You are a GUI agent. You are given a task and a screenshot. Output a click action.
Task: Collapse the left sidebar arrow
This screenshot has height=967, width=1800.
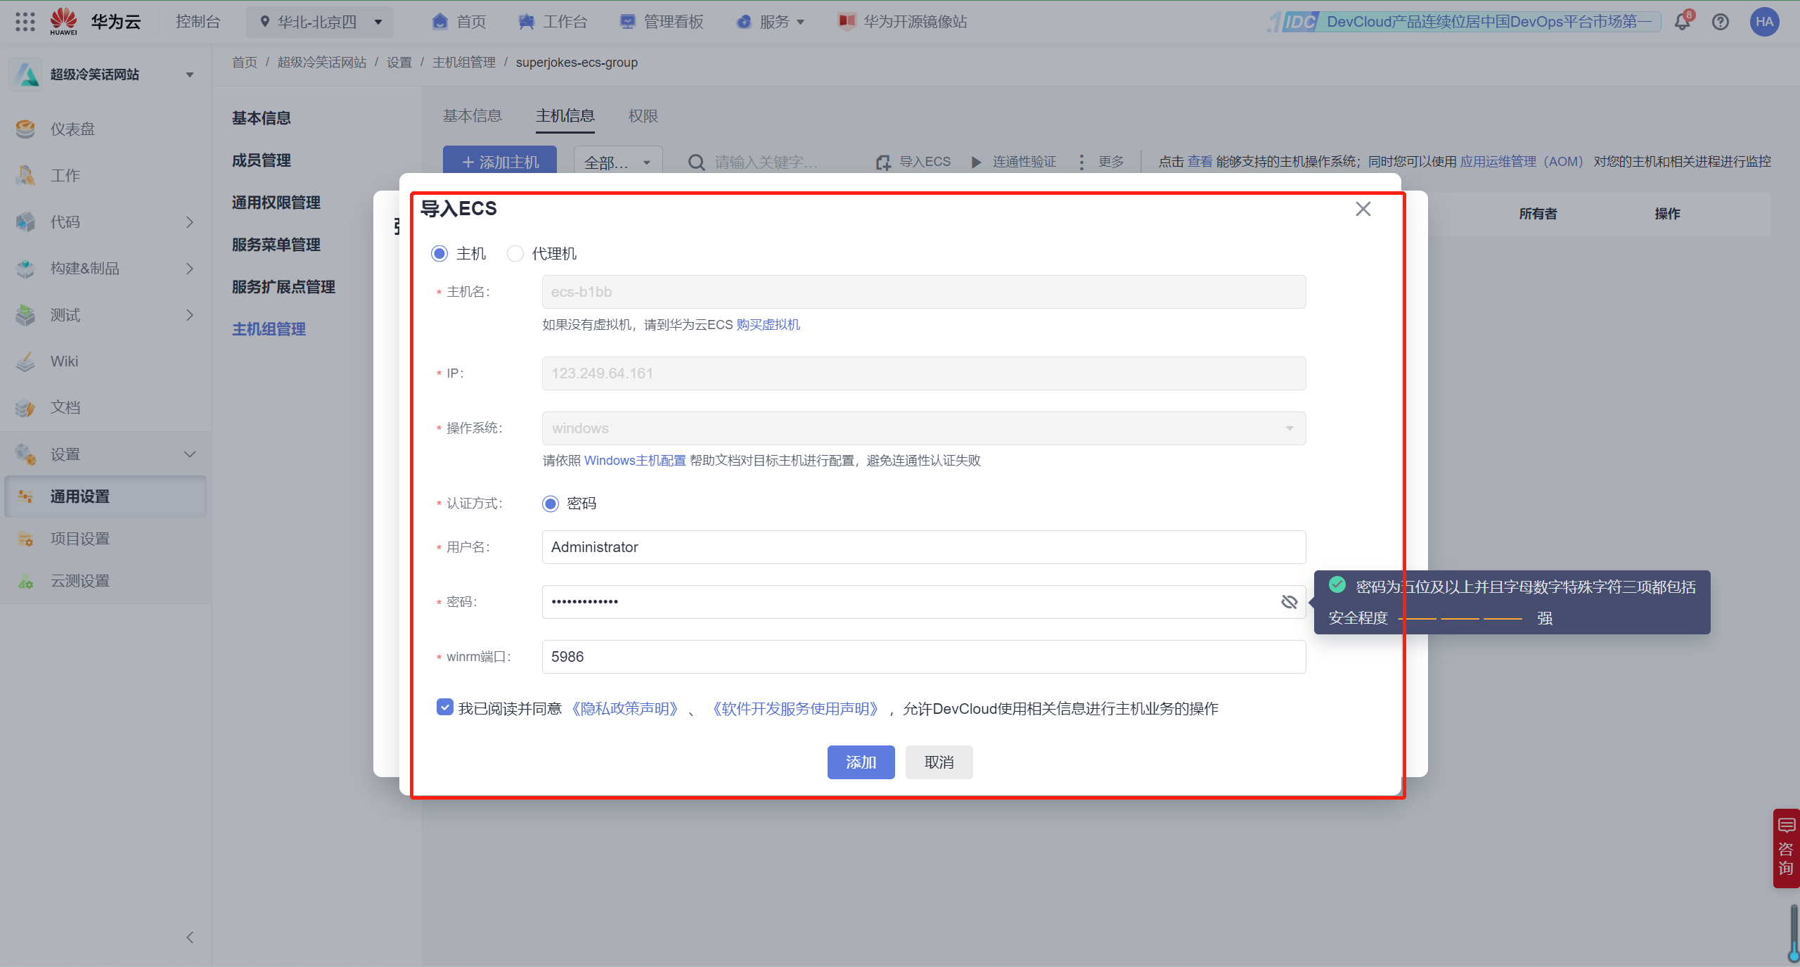pyautogui.click(x=189, y=937)
